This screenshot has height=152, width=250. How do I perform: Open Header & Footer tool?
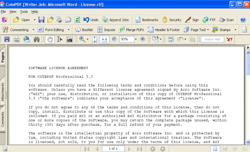click(164, 30)
